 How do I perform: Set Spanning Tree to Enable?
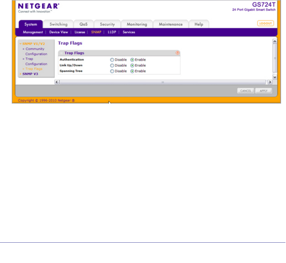(132, 71)
